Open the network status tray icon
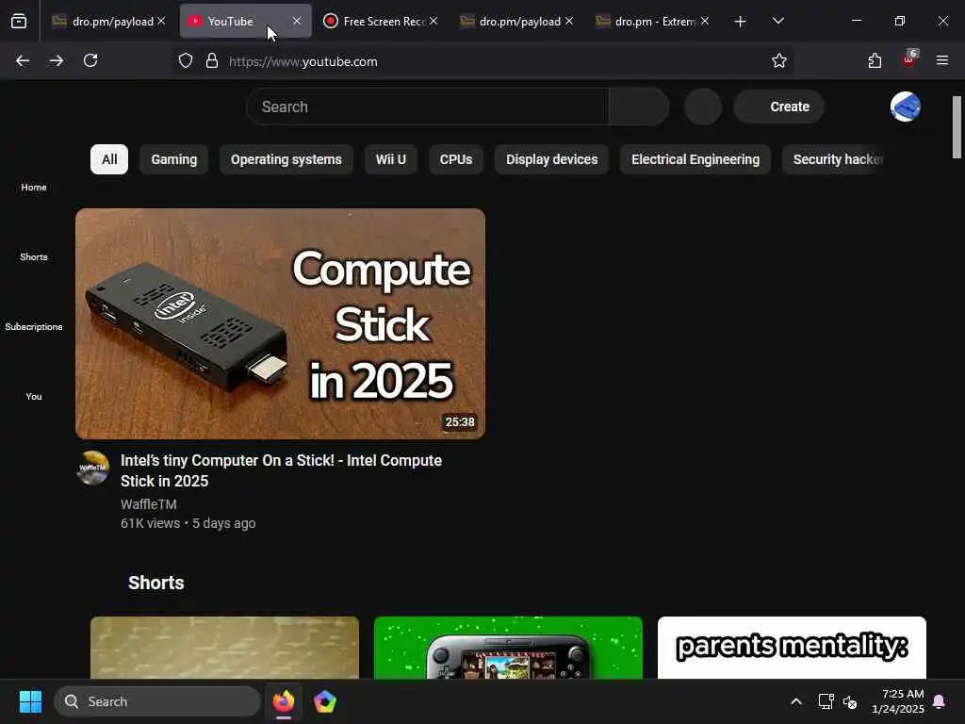Image resolution: width=965 pixels, height=724 pixels. [826, 701]
